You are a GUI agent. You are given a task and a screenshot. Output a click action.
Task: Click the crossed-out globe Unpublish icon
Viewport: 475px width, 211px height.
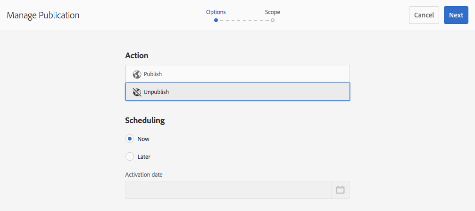(137, 92)
